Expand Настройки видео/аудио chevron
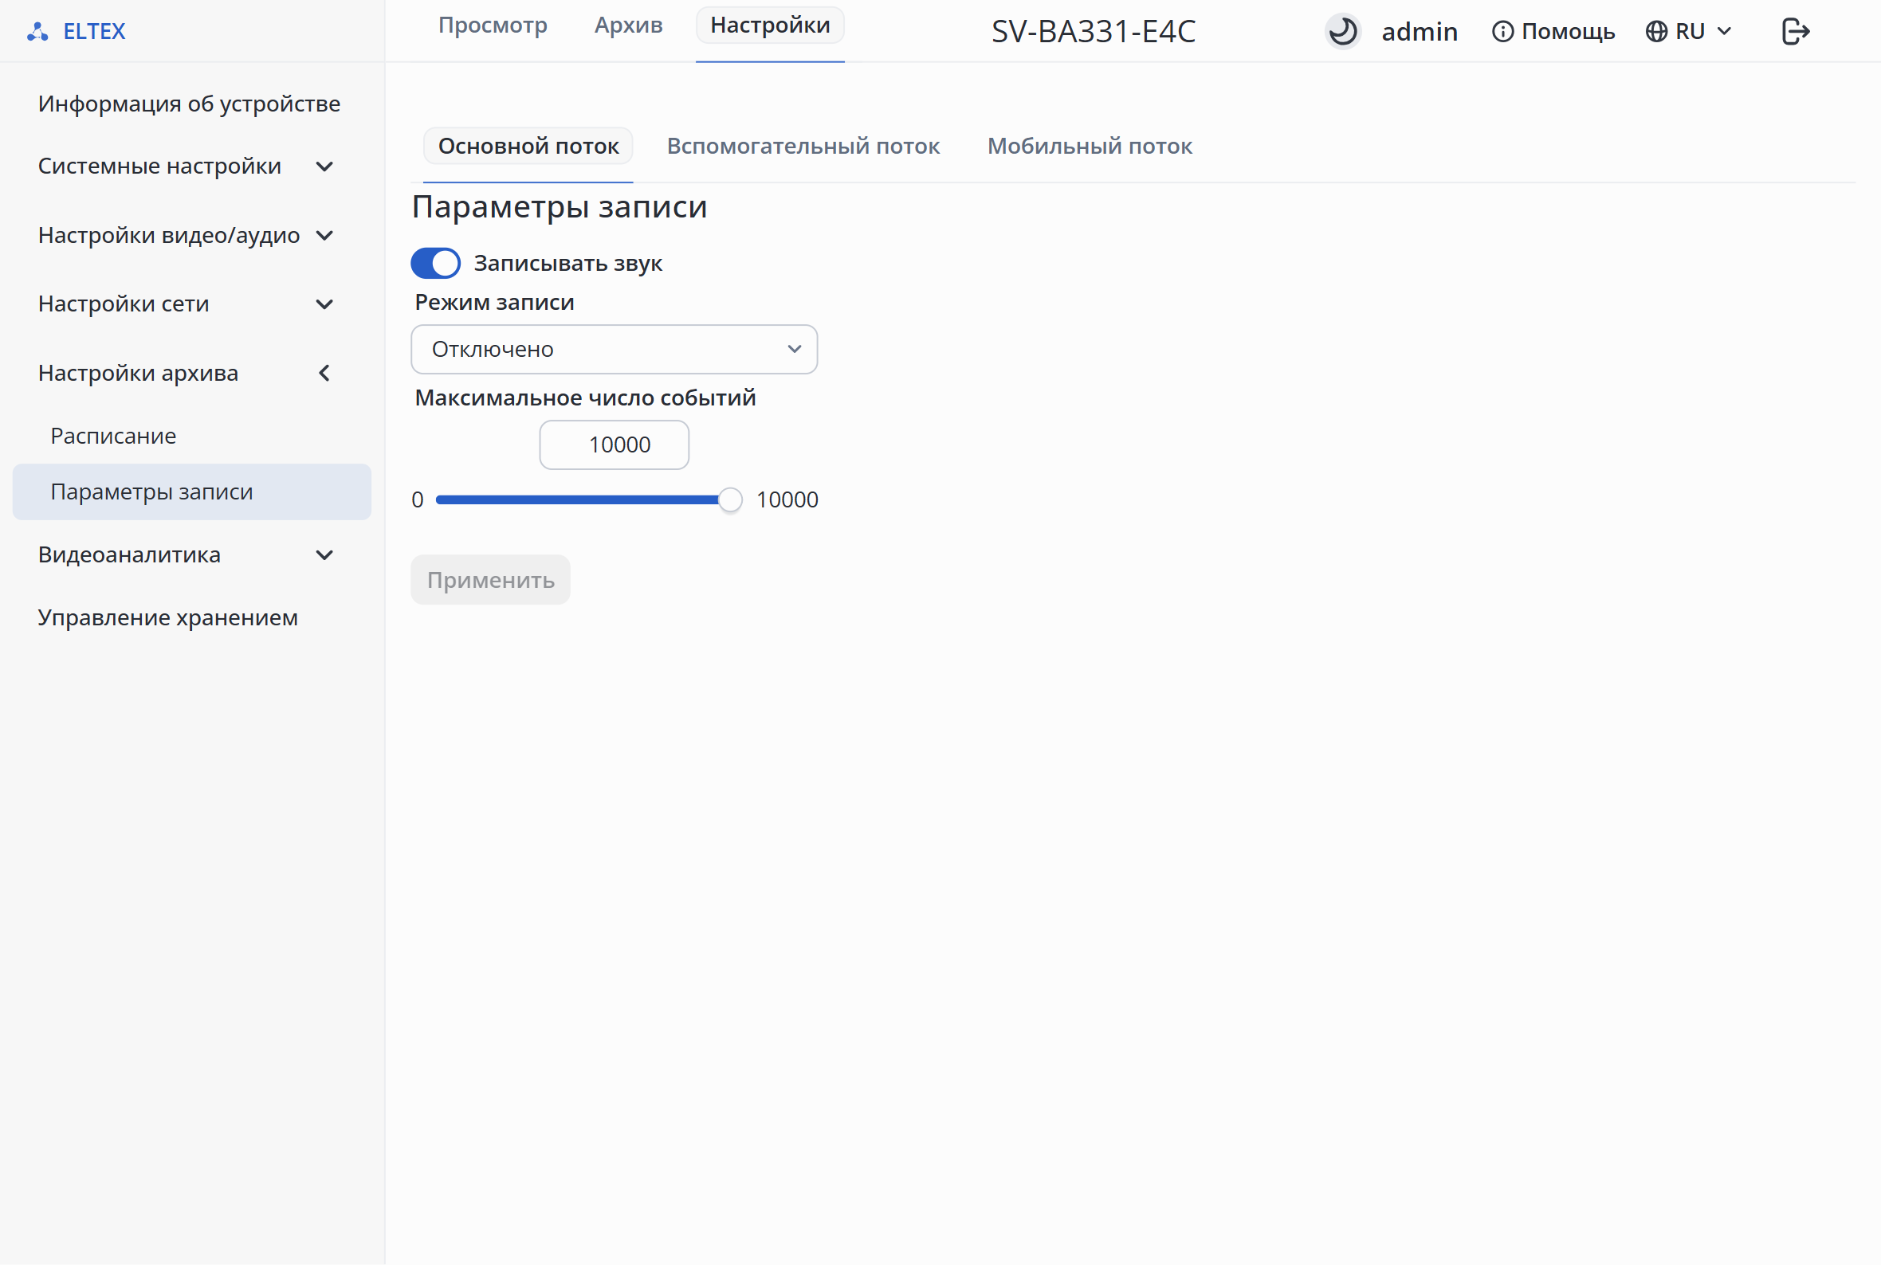The height and width of the screenshot is (1265, 1881). tap(324, 236)
